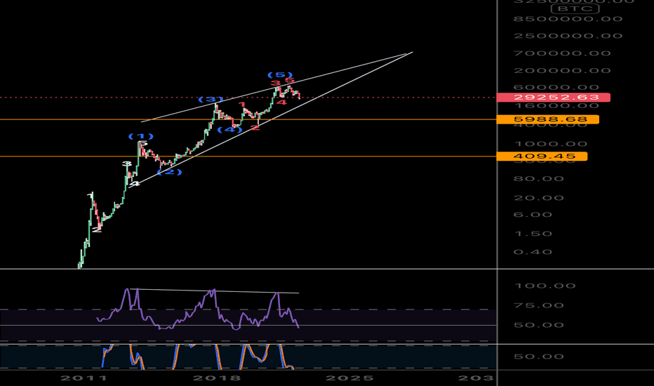Click the 0.40 price axis label
654x386 pixels.
[533, 252]
